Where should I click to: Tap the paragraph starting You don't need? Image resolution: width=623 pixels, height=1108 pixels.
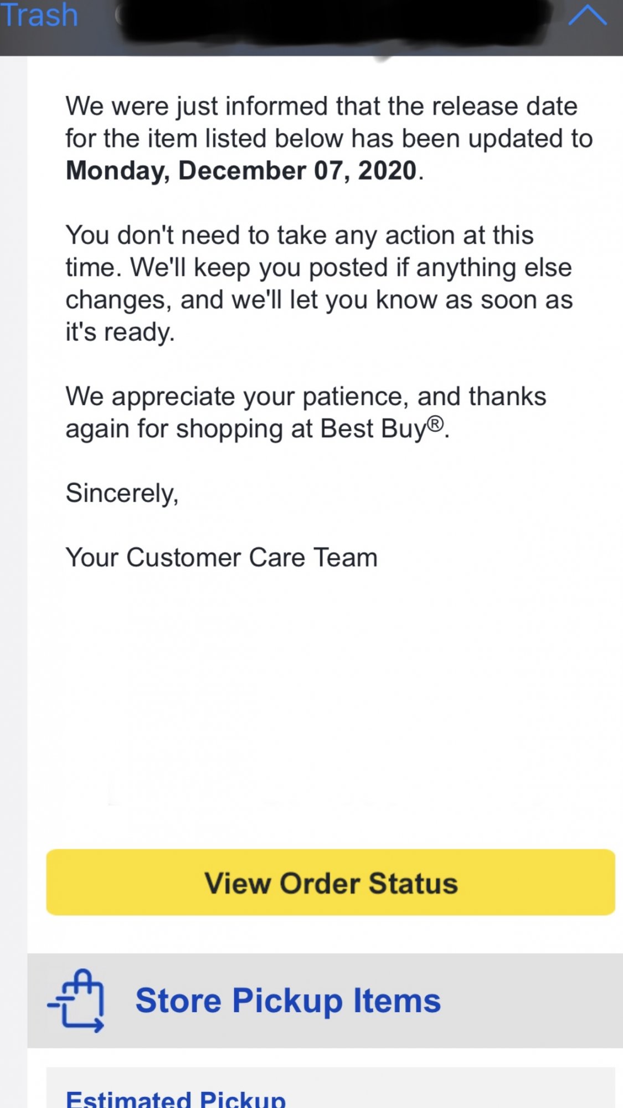point(319,284)
